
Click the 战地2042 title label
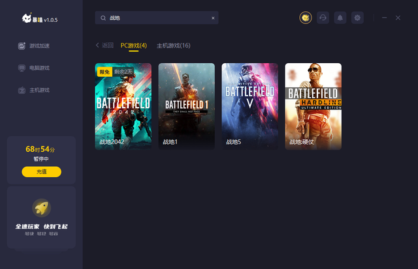112,142
